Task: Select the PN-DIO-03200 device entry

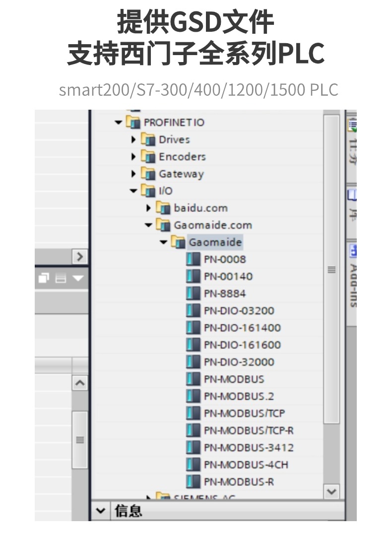Action: 239,311
